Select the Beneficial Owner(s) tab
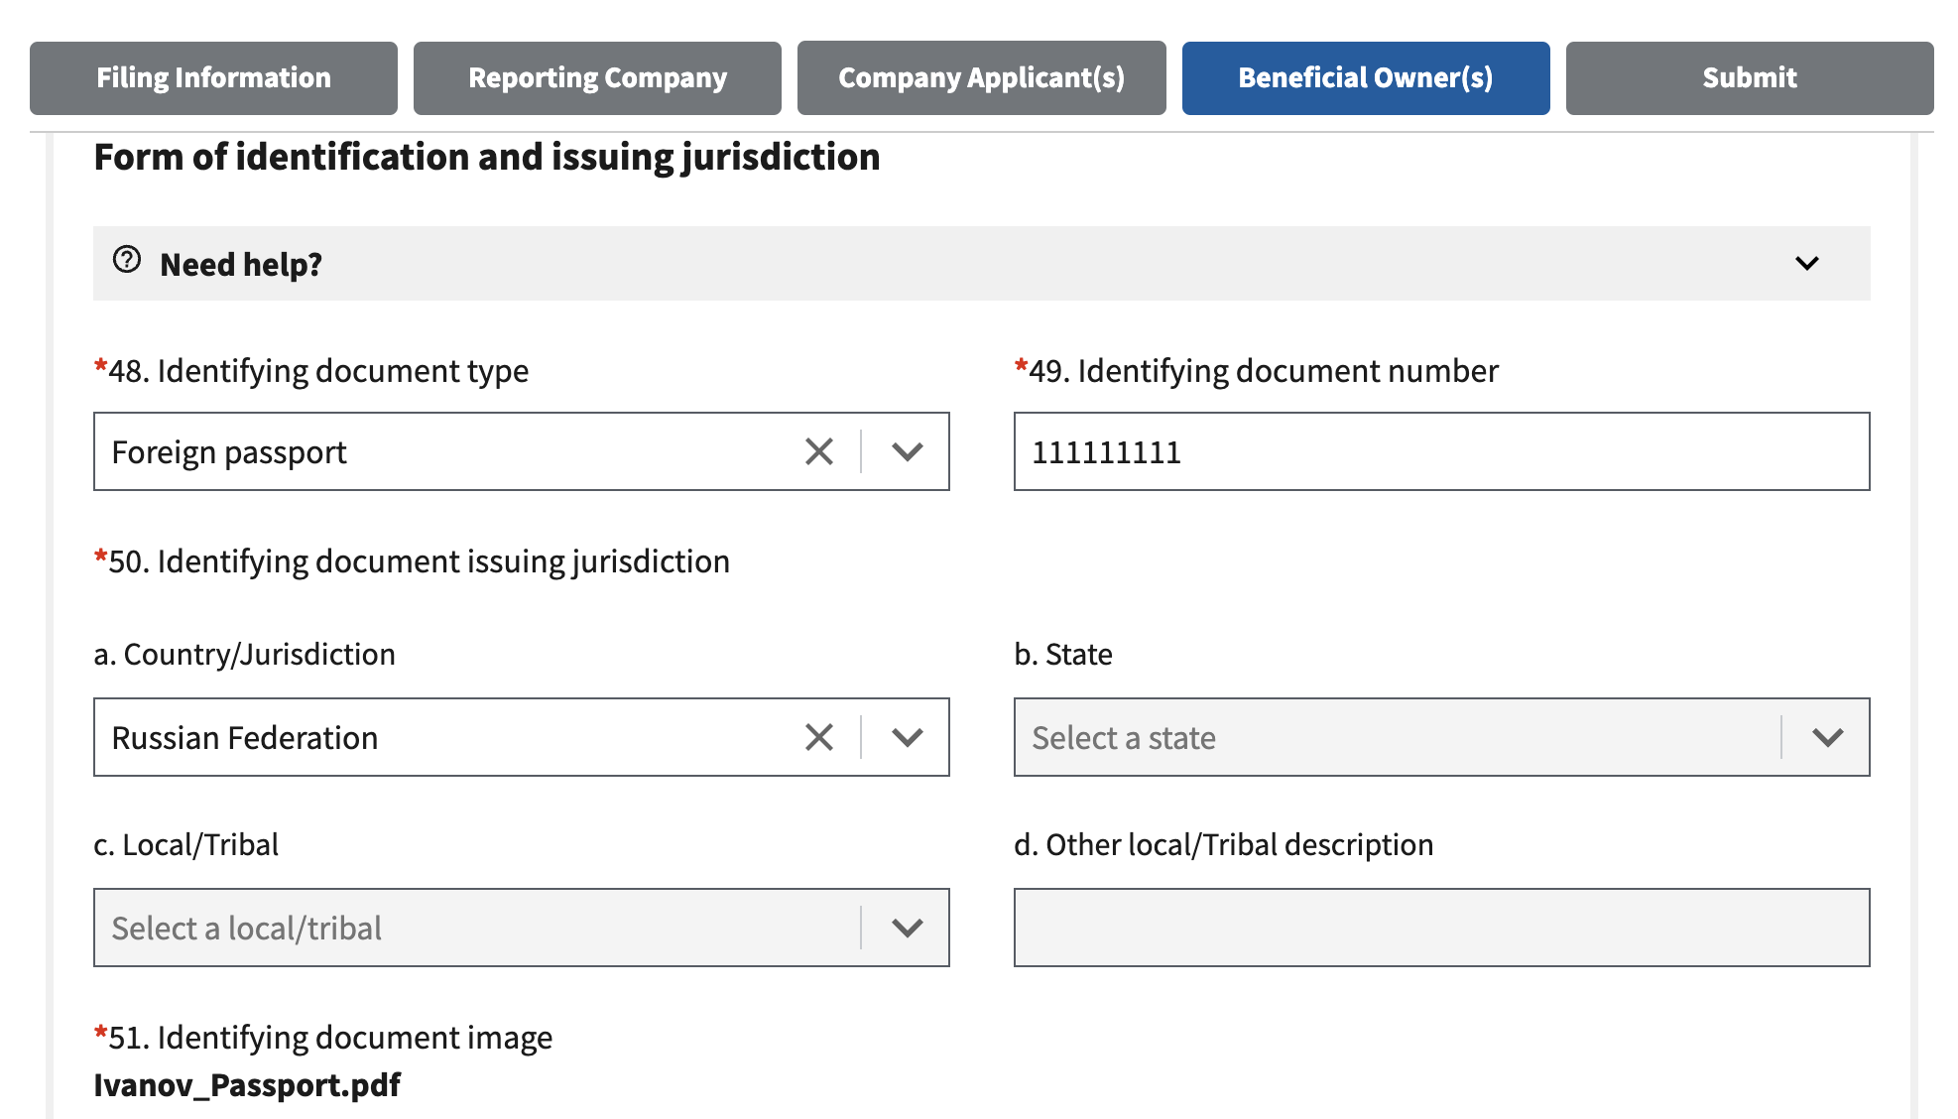Image resolution: width=1958 pixels, height=1119 pixels. coord(1365,78)
